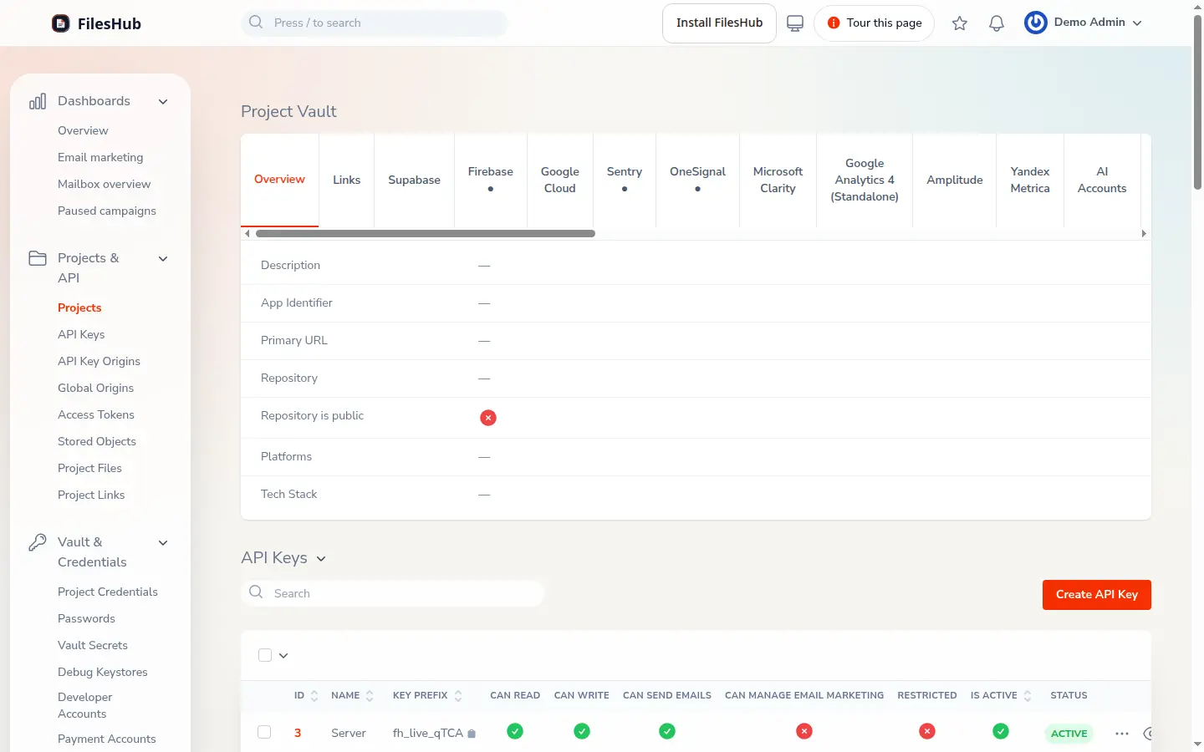
Task: Click the Create API Key button
Action: point(1097,595)
